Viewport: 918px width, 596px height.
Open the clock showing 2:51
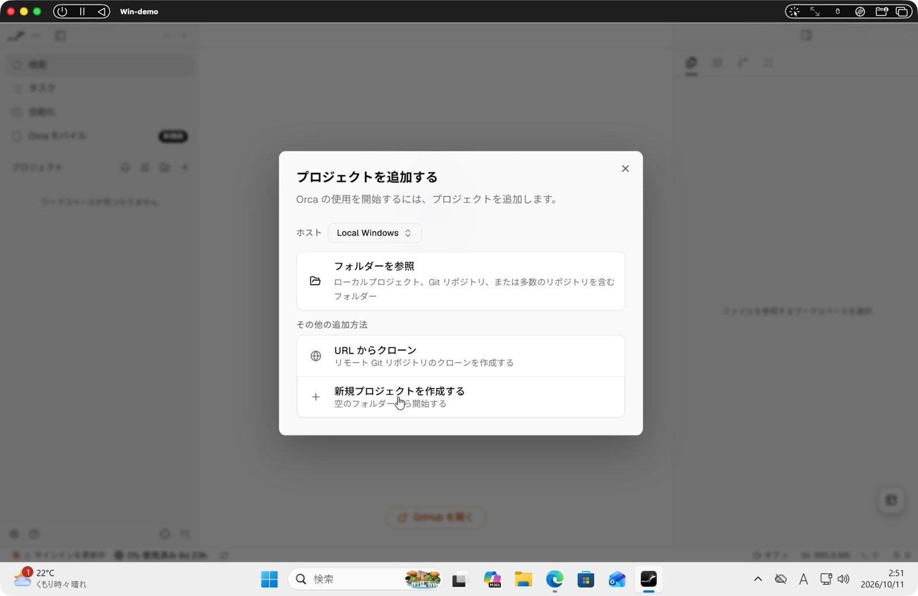click(x=882, y=579)
